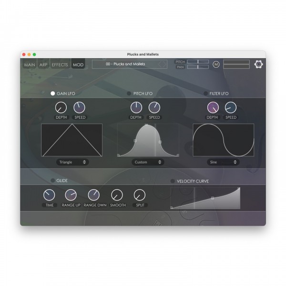The width and height of the screenshot is (286, 286).
Task: Click the Pitch LFO curve left handle
Action: coord(135,141)
